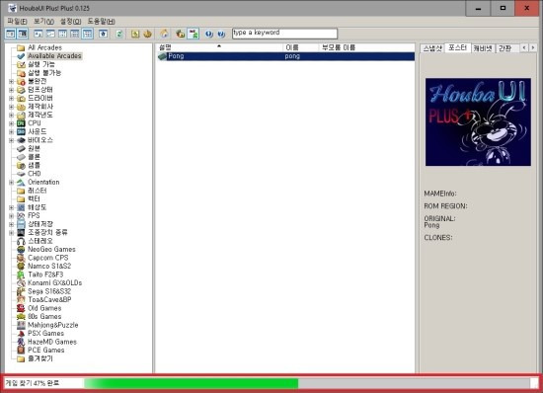Expand the 제작회사 tree node
Image resolution: width=543 pixels, height=393 pixels.
(12, 107)
